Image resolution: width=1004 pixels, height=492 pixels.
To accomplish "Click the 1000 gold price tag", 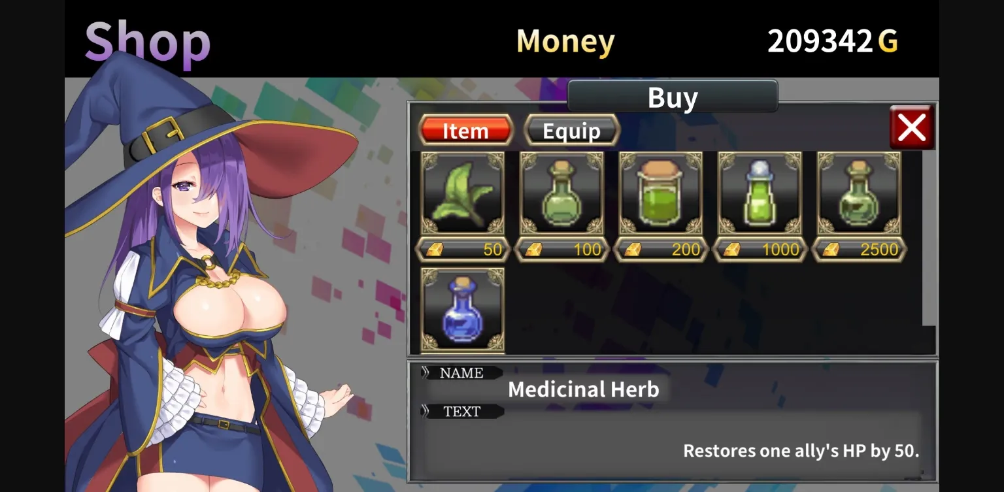I will 760,250.
